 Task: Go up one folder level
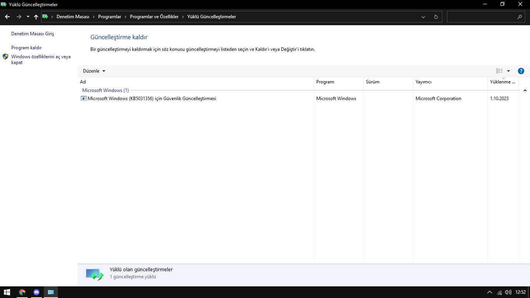(36, 17)
